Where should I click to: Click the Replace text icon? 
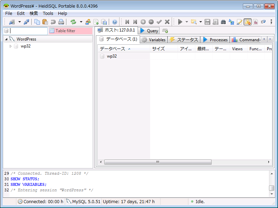click(231, 22)
